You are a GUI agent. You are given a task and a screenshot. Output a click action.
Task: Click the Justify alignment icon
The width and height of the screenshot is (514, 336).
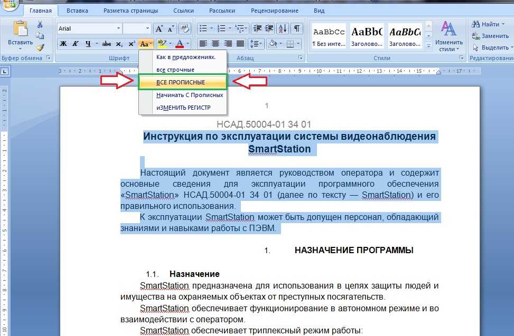[241, 44]
